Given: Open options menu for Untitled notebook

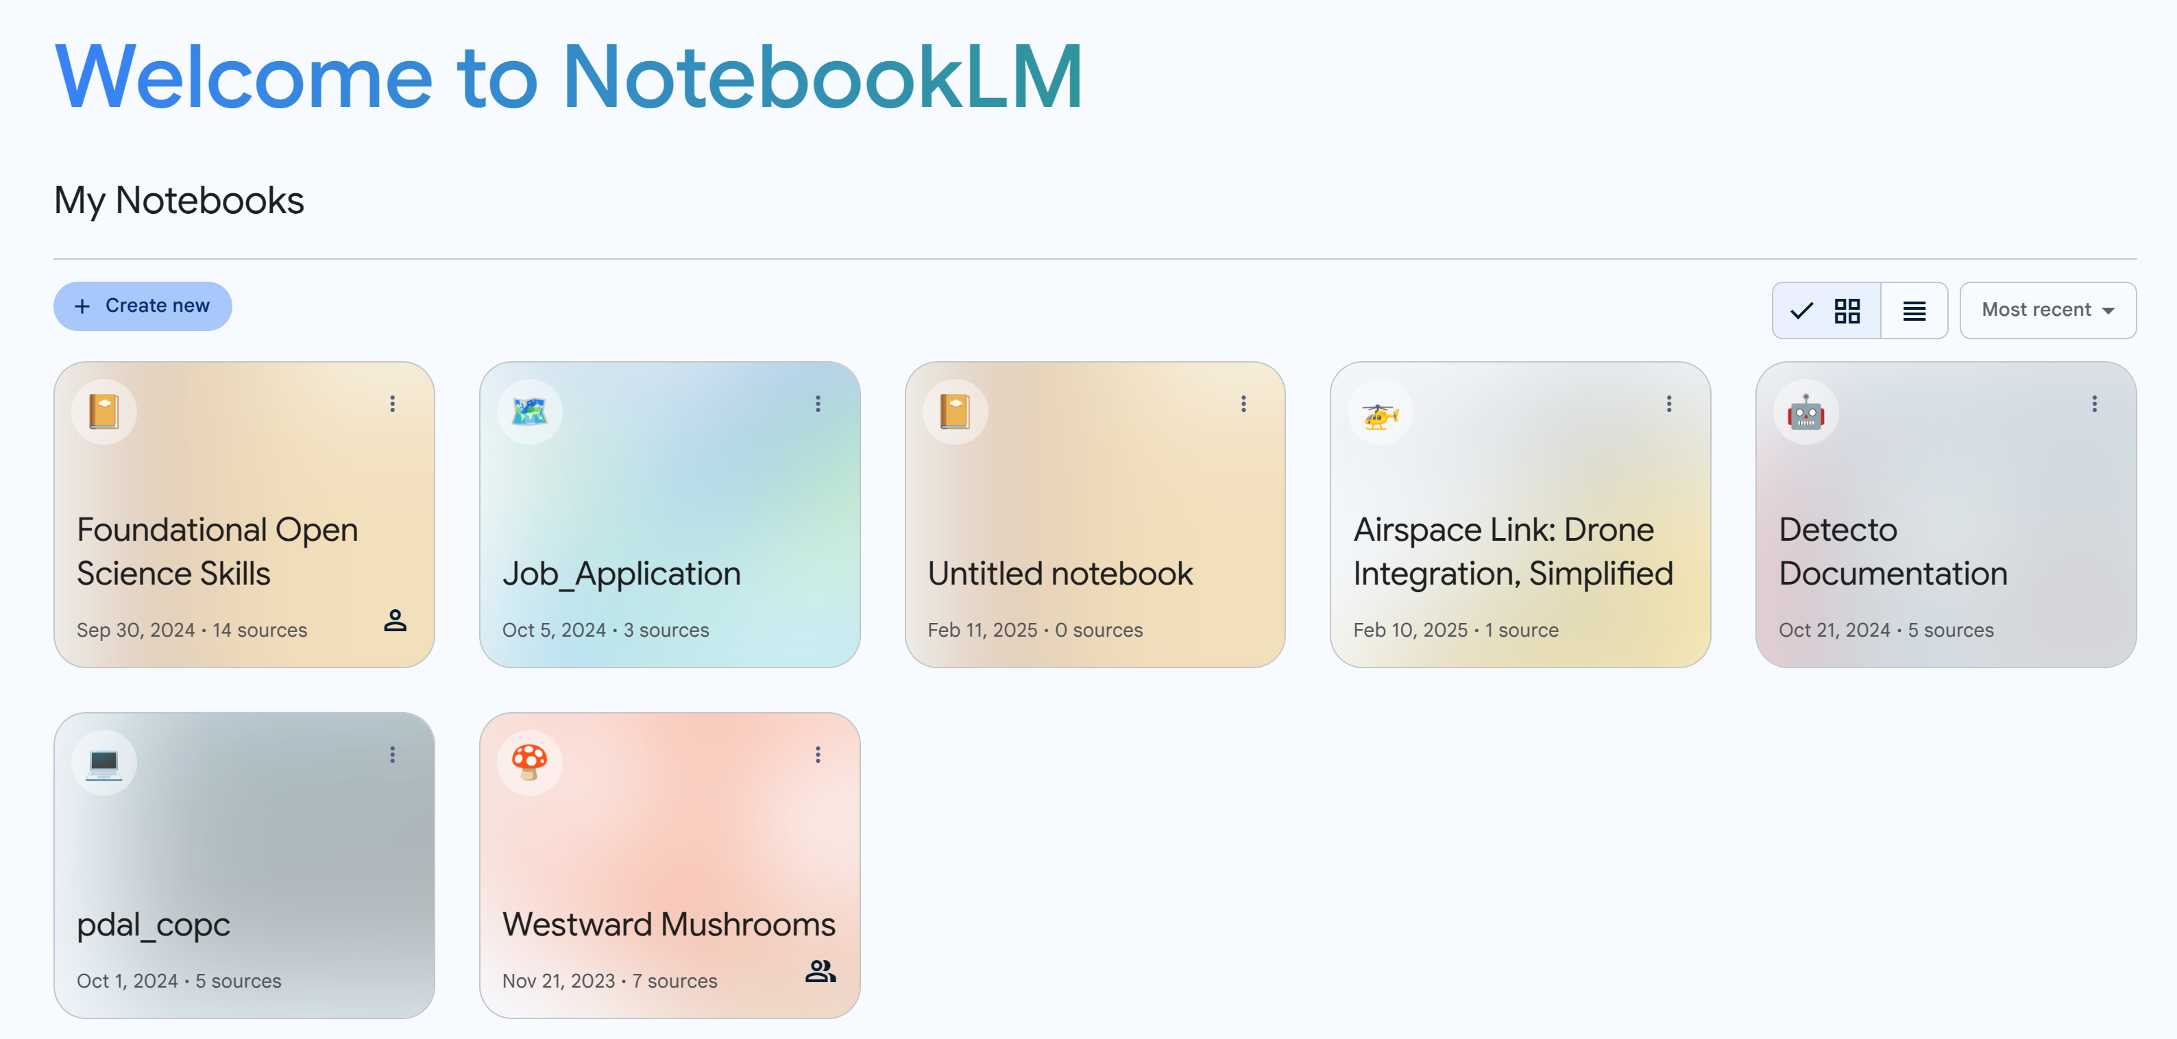Looking at the screenshot, I should point(1243,404).
